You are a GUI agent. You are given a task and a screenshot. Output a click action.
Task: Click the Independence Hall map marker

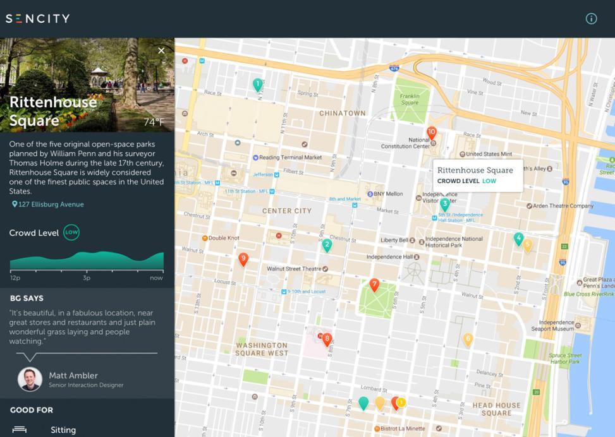tap(417, 257)
